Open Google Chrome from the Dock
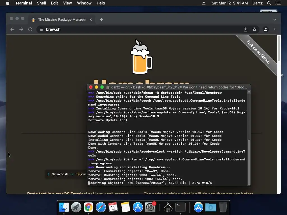 coord(88,207)
